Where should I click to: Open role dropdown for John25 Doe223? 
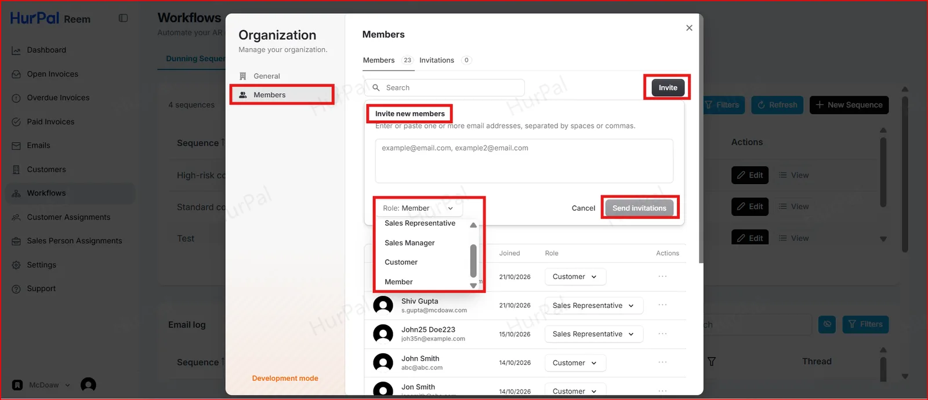(x=593, y=334)
